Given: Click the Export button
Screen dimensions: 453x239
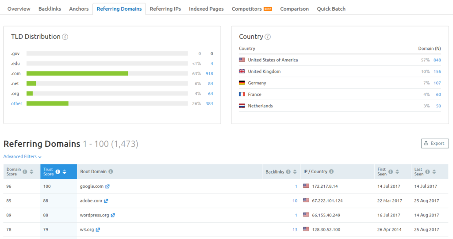Looking at the screenshot, I should pos(435,144).
